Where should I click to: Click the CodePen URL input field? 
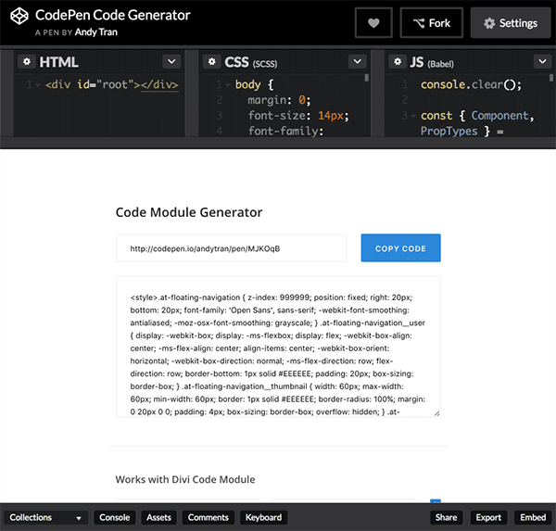click(x=231, y=248)
